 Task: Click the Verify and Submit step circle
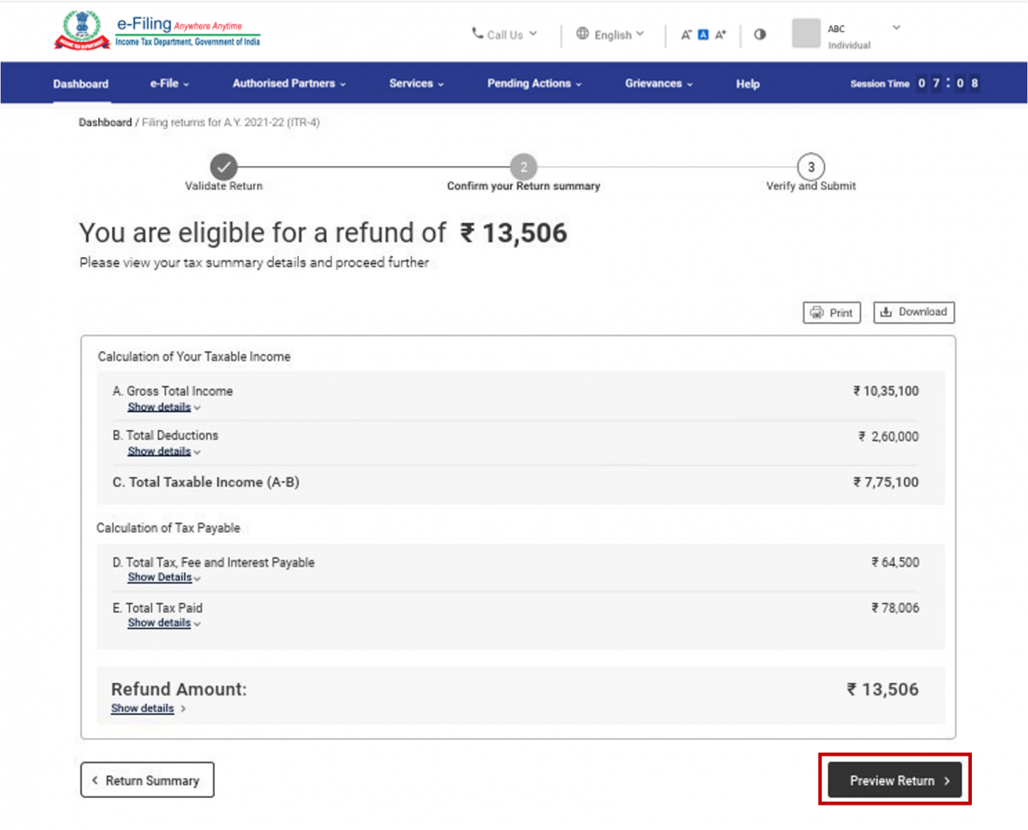[x=811, y=167]
